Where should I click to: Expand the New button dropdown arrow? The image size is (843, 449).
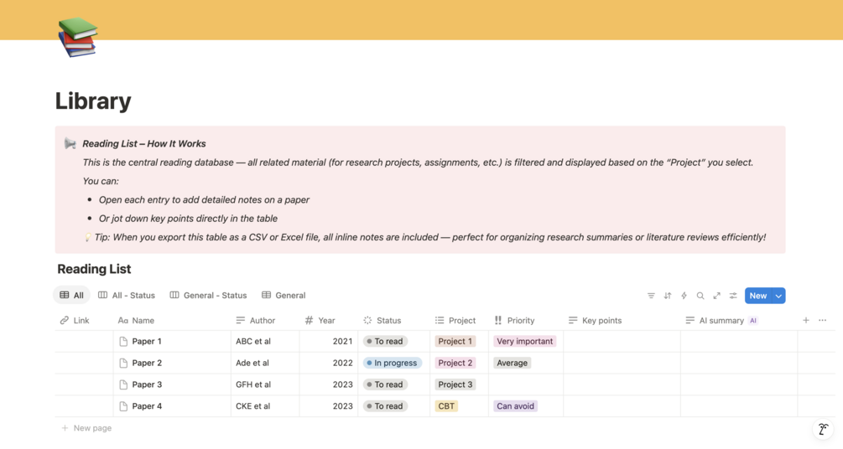pyautogui.click(x=778, y=296)
